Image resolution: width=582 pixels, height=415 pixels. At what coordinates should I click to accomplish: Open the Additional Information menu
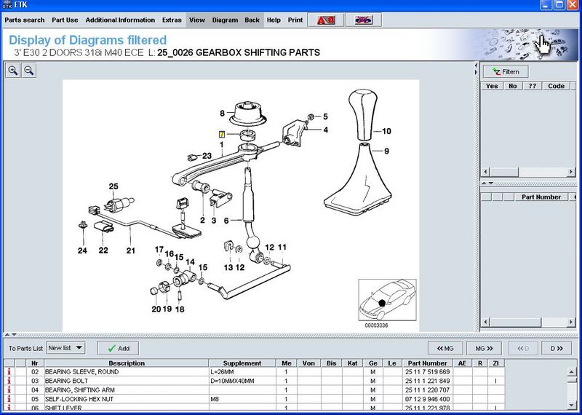(x=120, y=20)
